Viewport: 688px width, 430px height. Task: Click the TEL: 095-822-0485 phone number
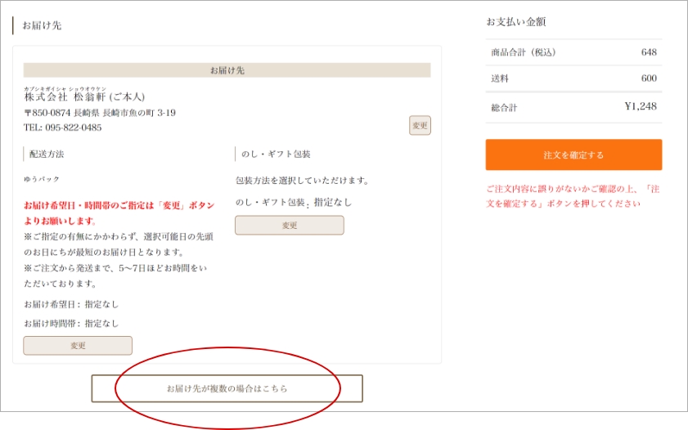click(x=63, y=128)
